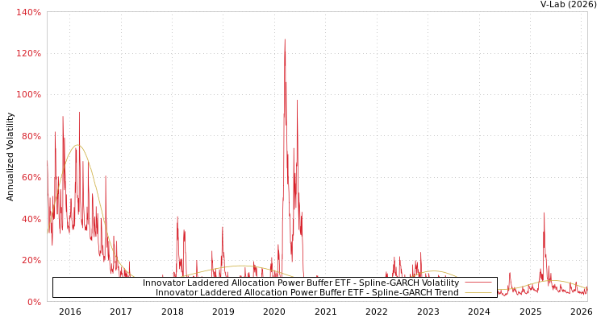The image size is (605, 322).
Task: Click the V-Lab (2026) credit text
Action: [x=569, y=5]
